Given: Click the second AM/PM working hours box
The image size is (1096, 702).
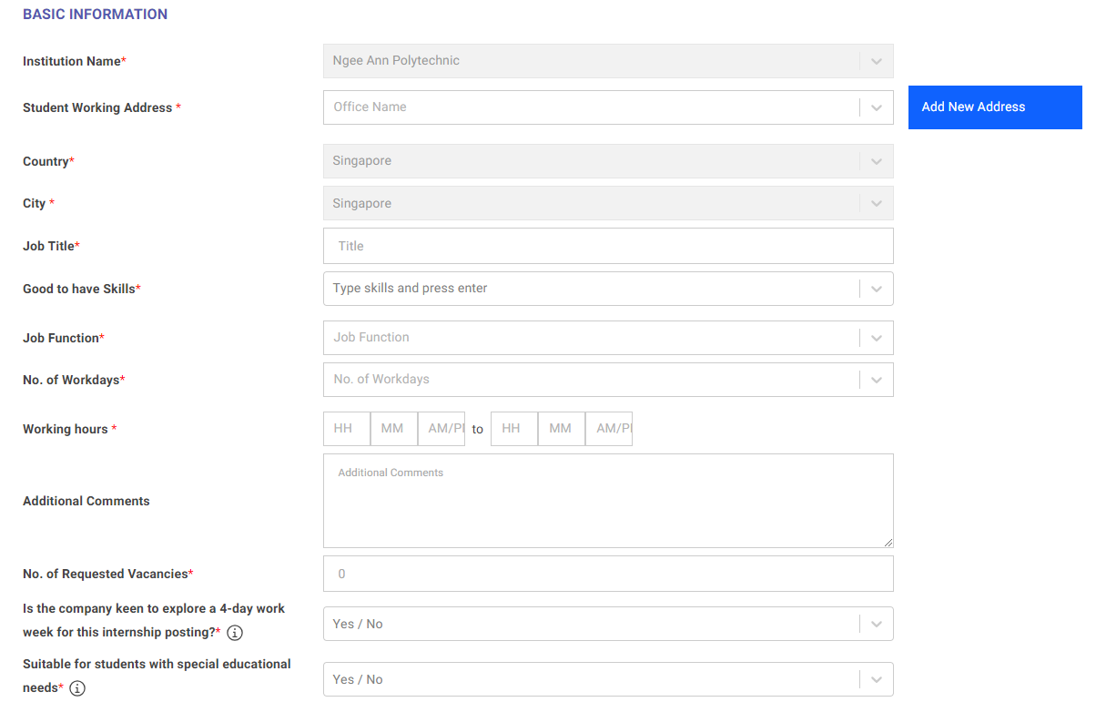Looking at the screenshot, I should 608,429.
